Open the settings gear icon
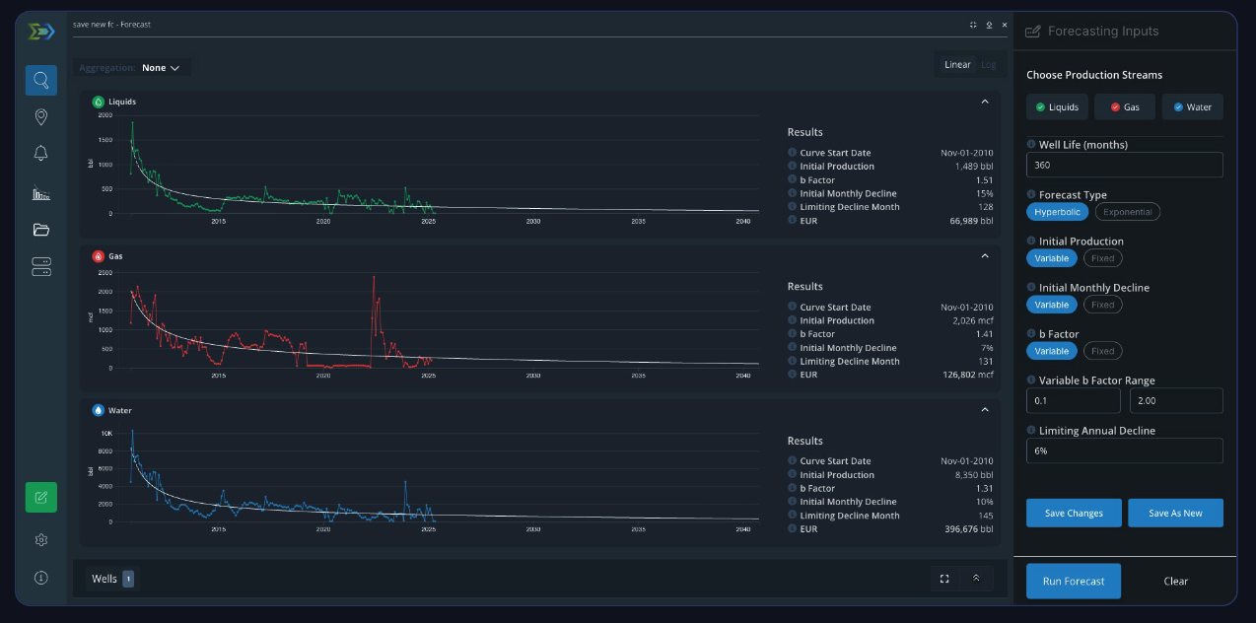 point(41,540)
